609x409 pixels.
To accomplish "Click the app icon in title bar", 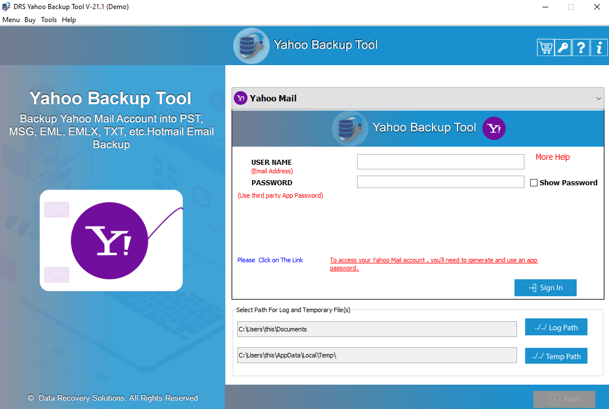I will pos(6,7).
